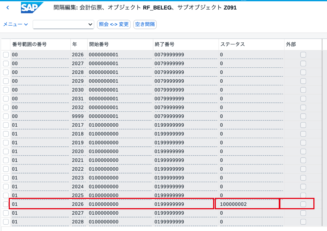Viewport: 327px width, 231px height.
Task: Toggle 外部 checkbox in 01 2026 row
Action: coord(303,204)
